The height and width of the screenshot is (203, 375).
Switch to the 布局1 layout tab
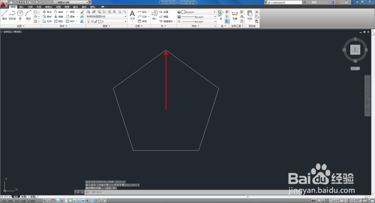24,197
